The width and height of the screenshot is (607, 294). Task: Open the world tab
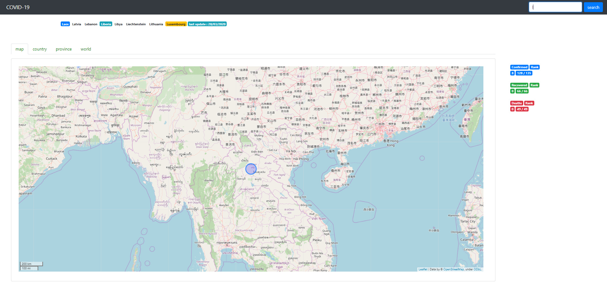86,49
